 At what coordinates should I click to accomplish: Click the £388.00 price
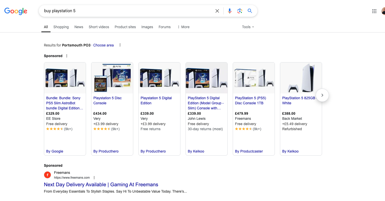pyautogui.click(x=289, y=113)
